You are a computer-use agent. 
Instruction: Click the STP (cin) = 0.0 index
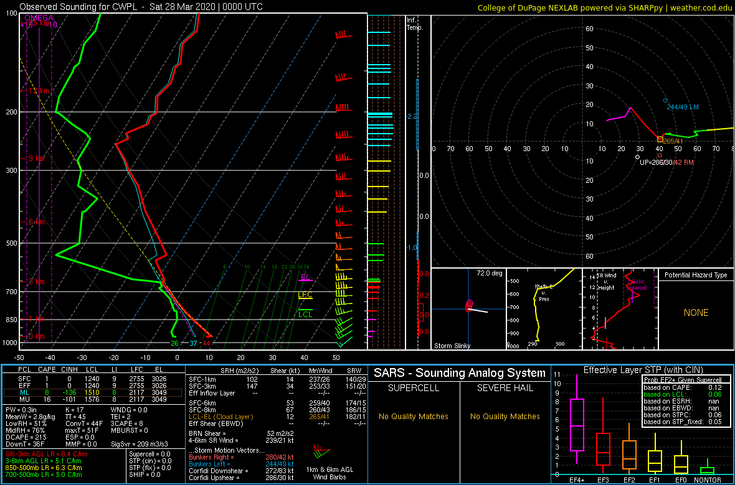pos(151,461)
